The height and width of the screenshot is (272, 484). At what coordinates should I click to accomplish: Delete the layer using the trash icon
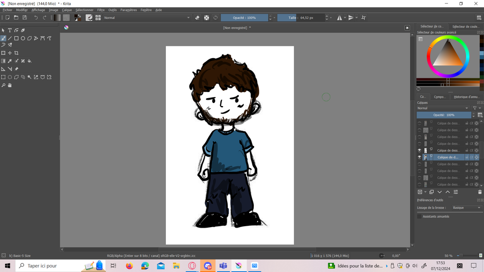click(480, 192)
